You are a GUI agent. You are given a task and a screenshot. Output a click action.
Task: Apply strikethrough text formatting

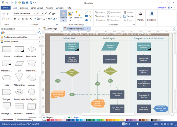(27, 19)
